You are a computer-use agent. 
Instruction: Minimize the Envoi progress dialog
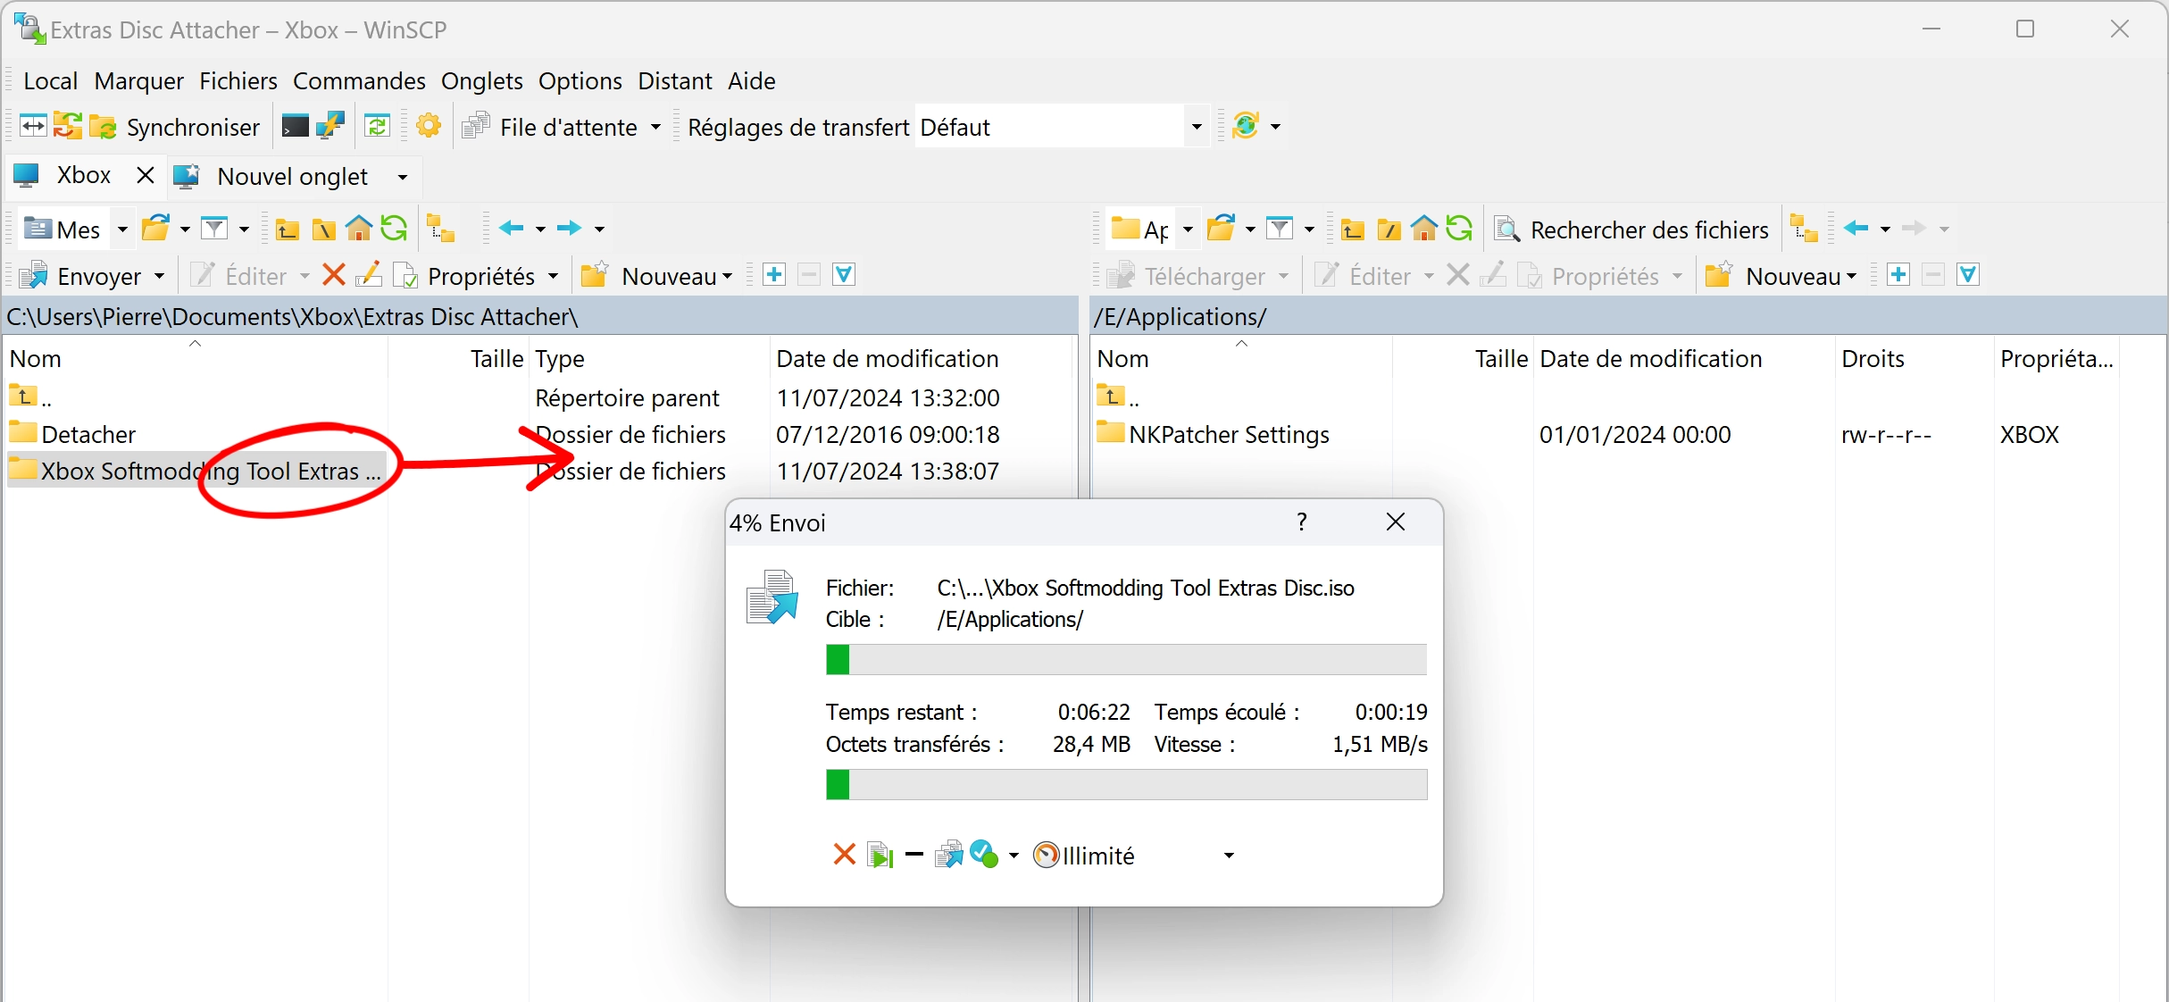click(914, 855)
